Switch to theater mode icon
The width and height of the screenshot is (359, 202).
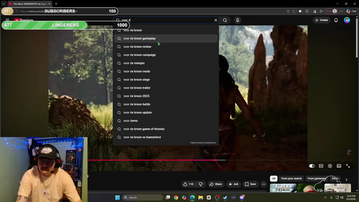339,166
